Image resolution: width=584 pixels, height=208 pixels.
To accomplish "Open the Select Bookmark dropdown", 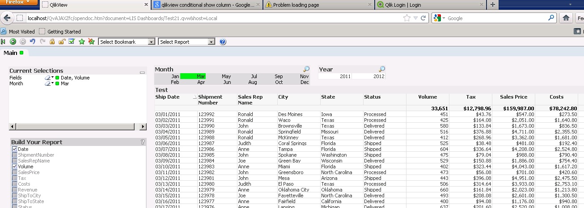I will (127, 42).
